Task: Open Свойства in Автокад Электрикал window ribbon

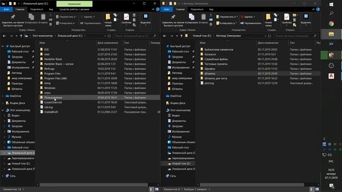Action: click(286, 20)
